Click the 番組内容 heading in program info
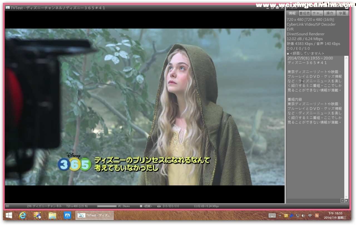This screenshot has height=225, width=356. (x=295, y=99)
